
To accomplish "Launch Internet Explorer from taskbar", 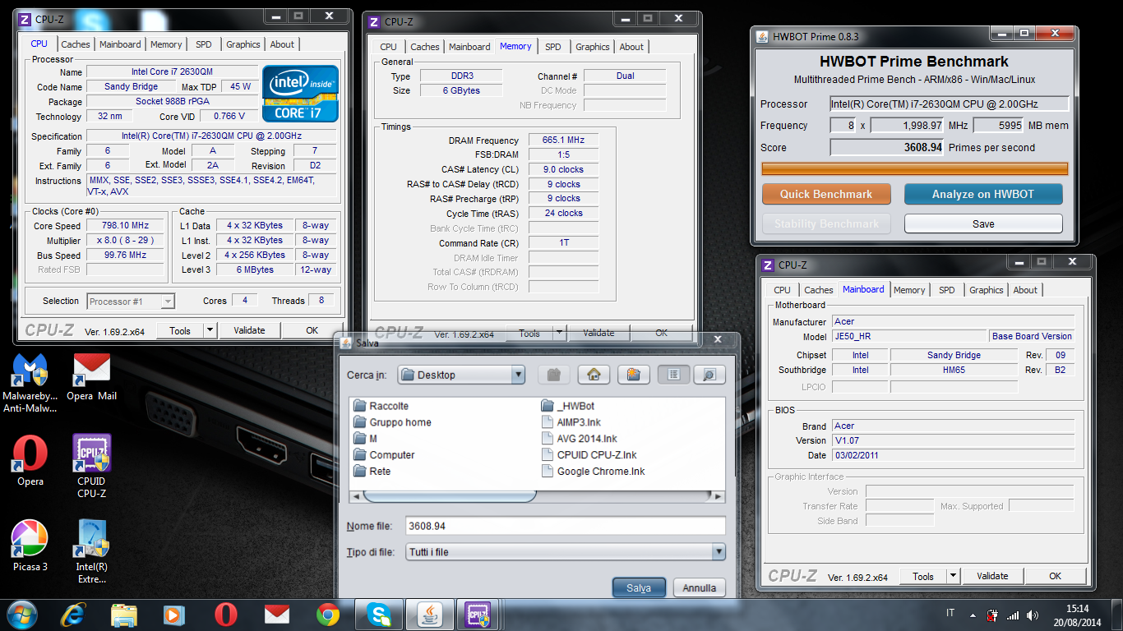I will tap(74, 614).
